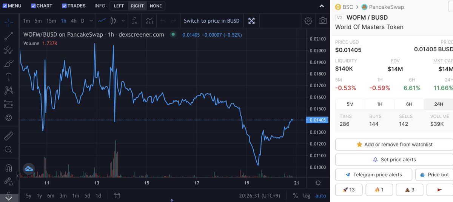Click the undo arrow in chart toolbar
Viewport: 453px width, 202px height.
163,21
